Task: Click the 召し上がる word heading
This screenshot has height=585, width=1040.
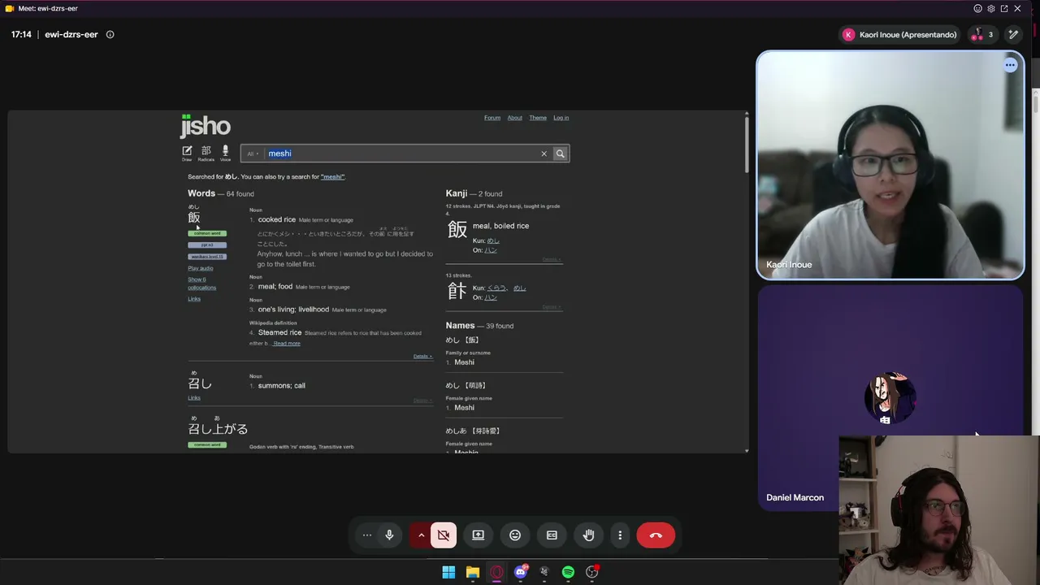Action: click(x=218, y=428)
